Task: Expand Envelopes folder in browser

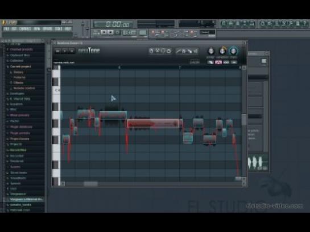Action: point(17,94)
